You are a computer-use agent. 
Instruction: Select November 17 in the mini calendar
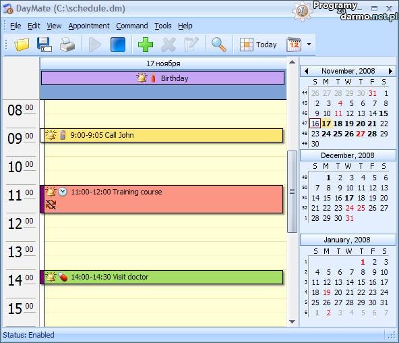[326, 124]
